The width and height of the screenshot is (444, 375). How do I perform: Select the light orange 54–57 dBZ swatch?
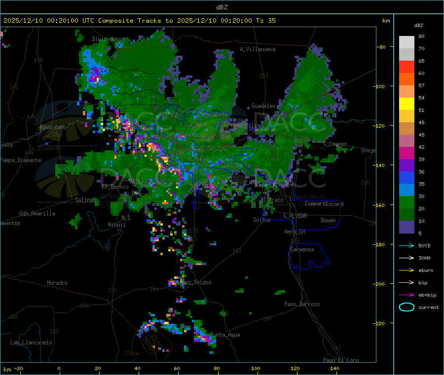point(407,91)
